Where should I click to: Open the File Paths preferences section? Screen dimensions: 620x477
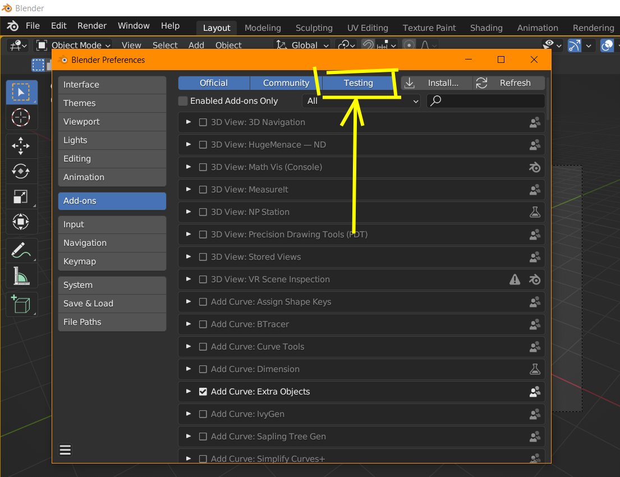pos(112,322)
